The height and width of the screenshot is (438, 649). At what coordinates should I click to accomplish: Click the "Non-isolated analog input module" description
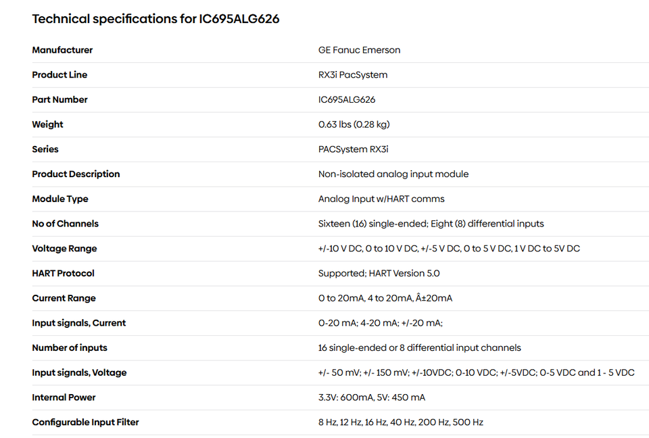[x=393, y=174]
